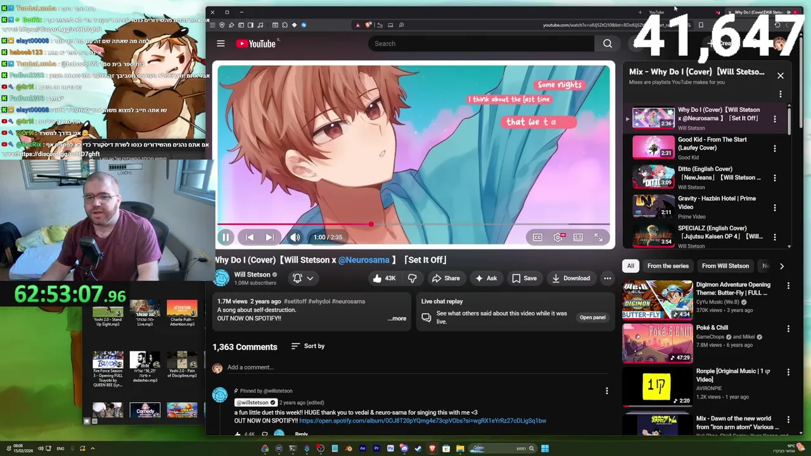811x456 pixels.
Task: Enter full screen on the video player
Action: 599,237
